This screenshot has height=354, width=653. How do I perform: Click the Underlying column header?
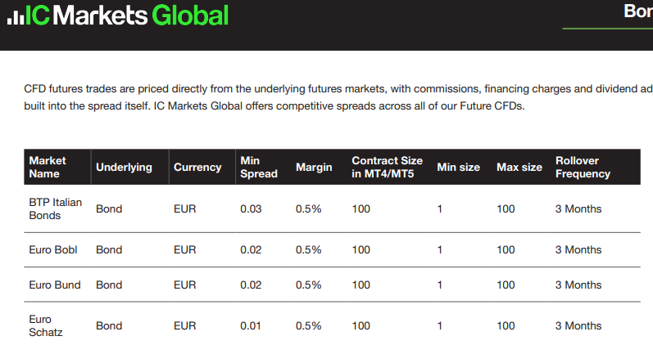(x=124, y=167)
